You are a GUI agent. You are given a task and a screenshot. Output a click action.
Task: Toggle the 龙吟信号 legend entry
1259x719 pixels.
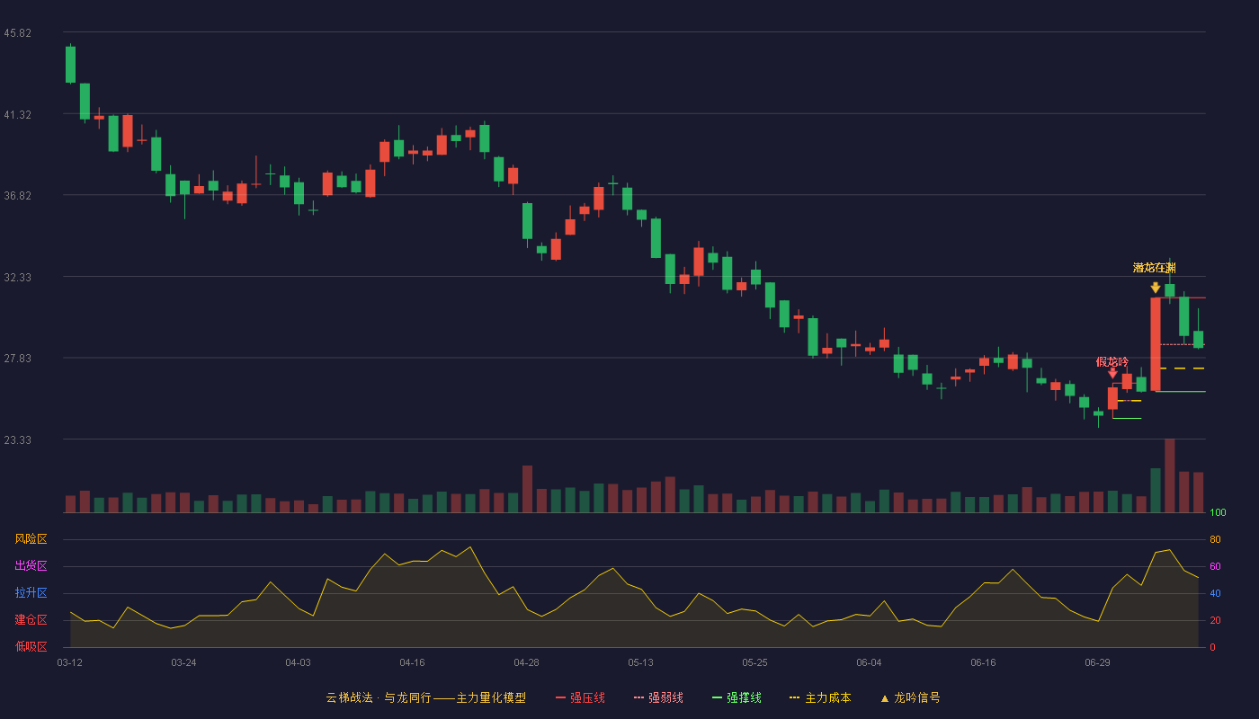pos(910,697)
